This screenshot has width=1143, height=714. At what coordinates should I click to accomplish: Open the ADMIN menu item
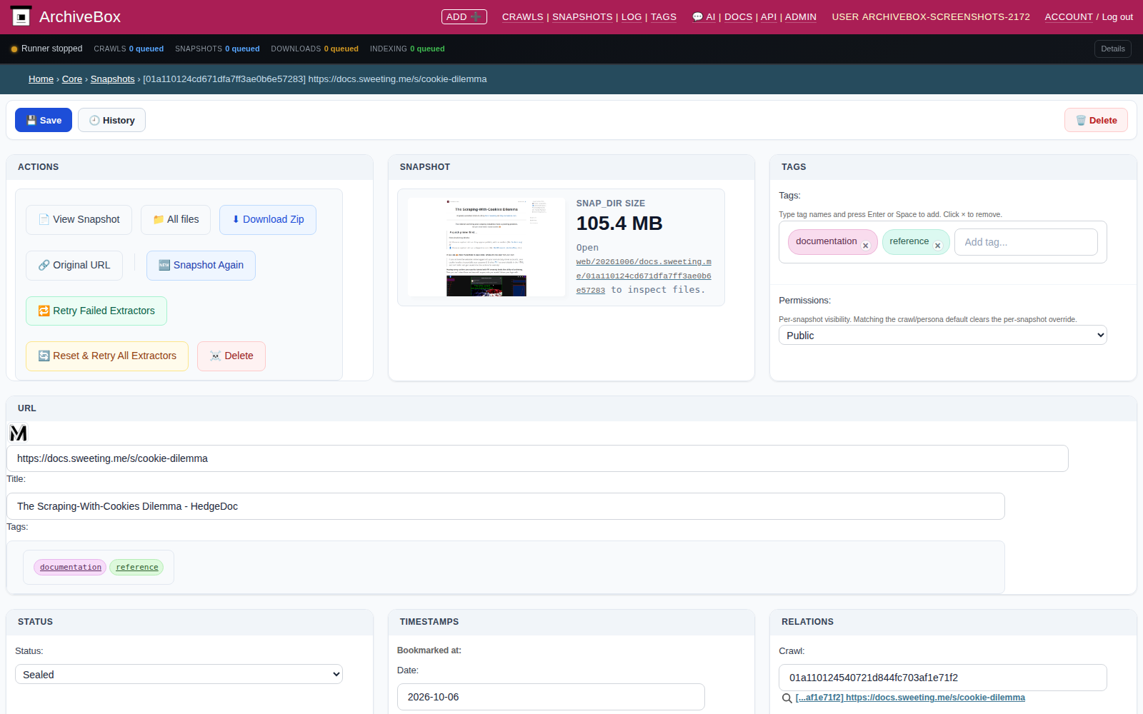click(x=801, y=17)
